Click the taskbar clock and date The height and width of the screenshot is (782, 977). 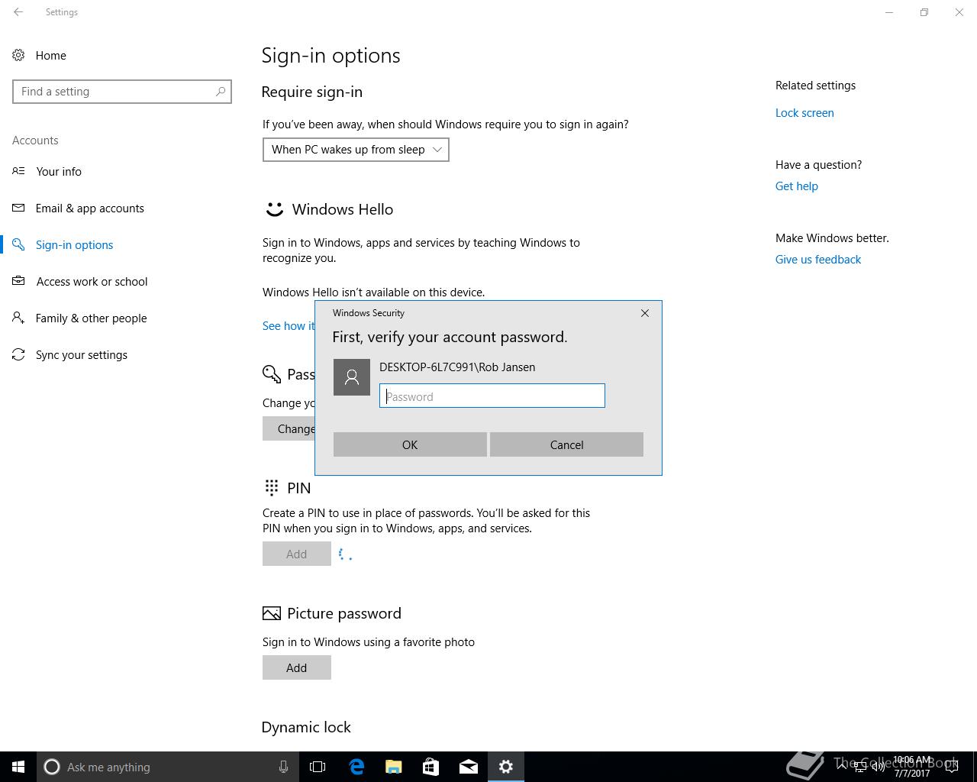pos(912,767)
